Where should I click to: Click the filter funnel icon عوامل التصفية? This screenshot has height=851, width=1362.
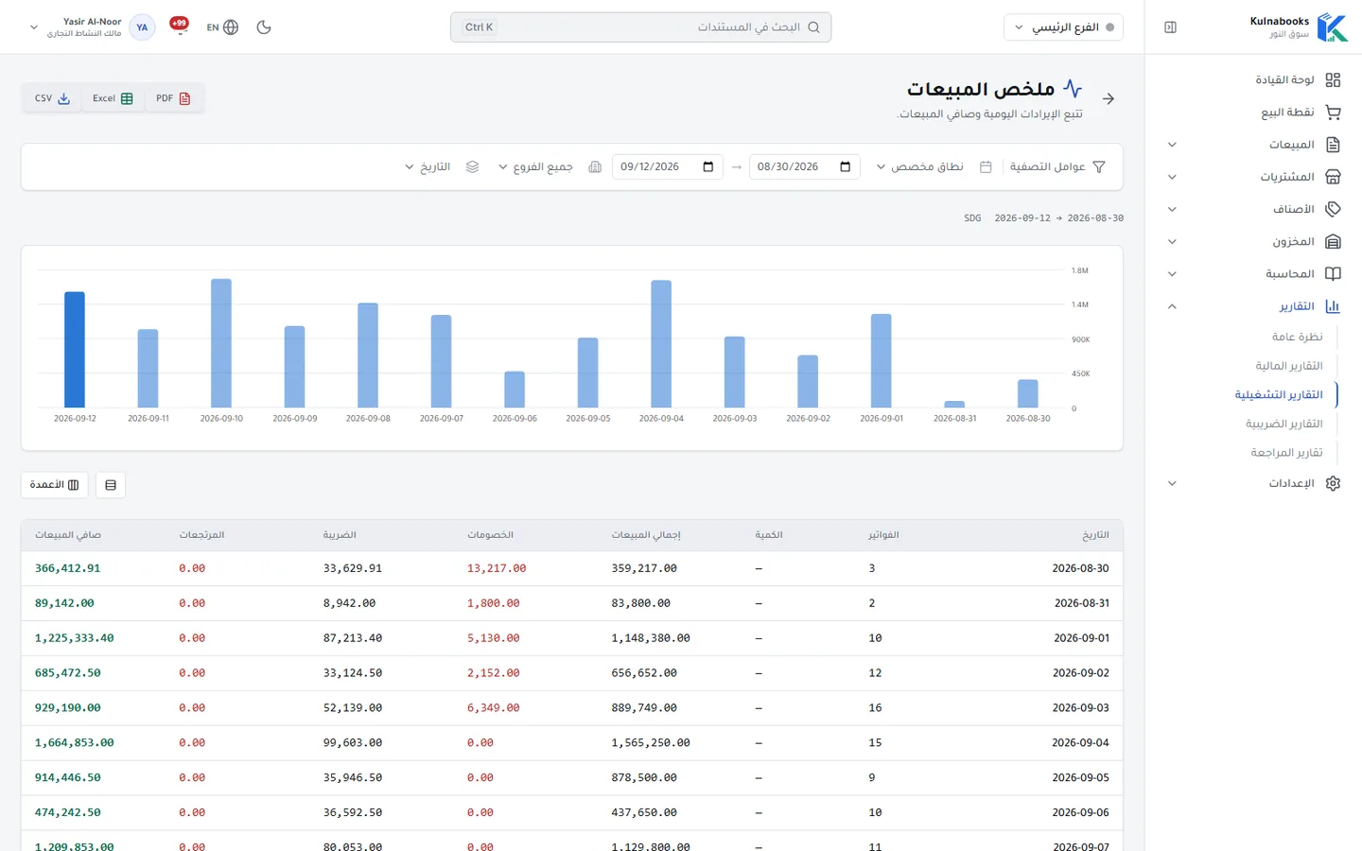(1099, 166)
